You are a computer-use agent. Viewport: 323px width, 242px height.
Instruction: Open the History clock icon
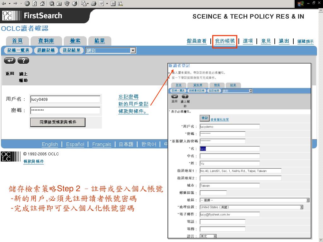74,3
